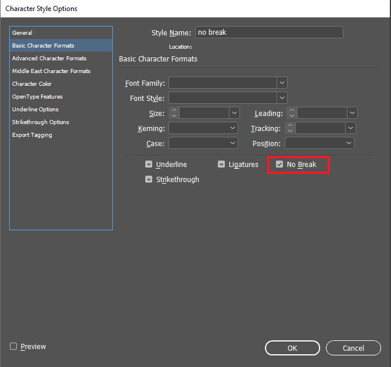Uncheck the No Break checkbox
The height and width of the screenshot is (367, 391).
[x=279, y=165]
